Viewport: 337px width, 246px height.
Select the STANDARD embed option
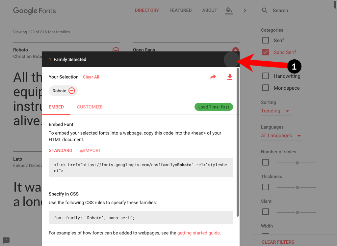coord(61,151)
